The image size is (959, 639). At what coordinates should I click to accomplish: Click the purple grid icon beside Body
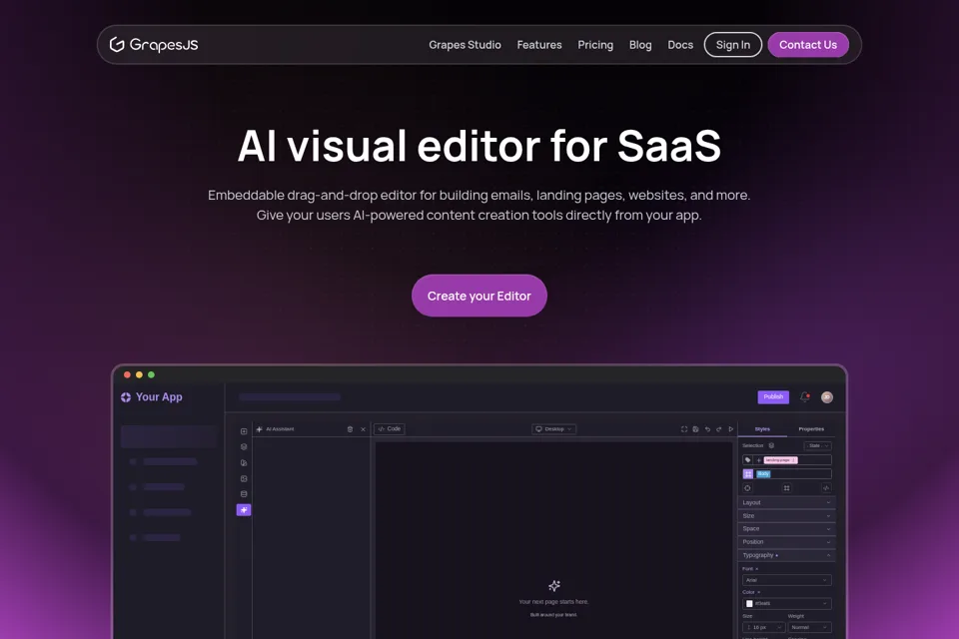pos(748,474)
